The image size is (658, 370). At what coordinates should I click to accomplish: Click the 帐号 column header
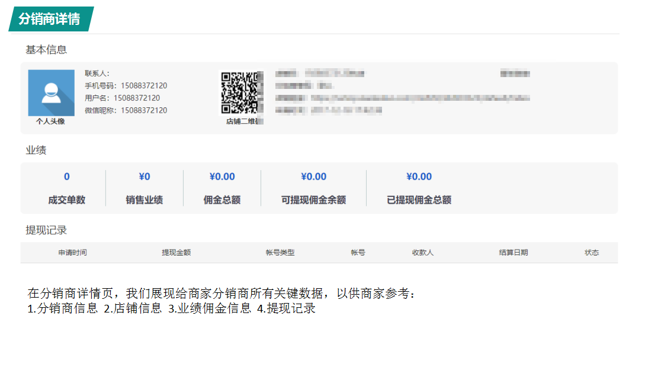[x=358, y=253]
